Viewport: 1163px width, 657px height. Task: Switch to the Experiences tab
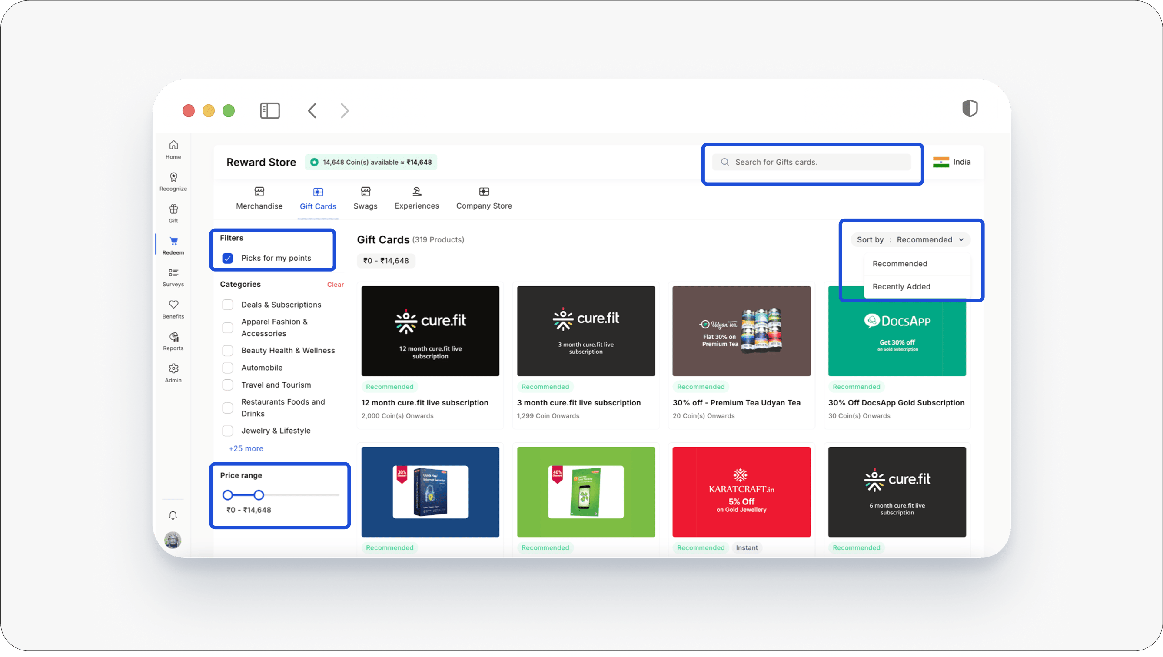coord(417,199)
